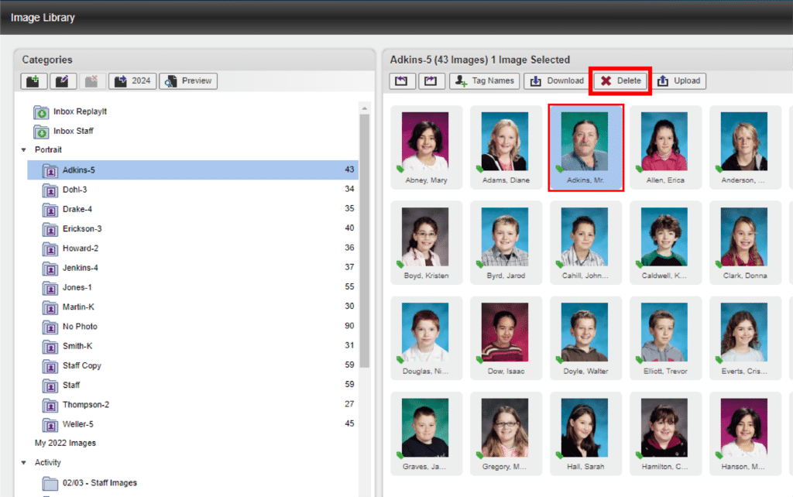Click the add new category icon
The height and width of the screenshot is (497, 793).
(34, 81)
